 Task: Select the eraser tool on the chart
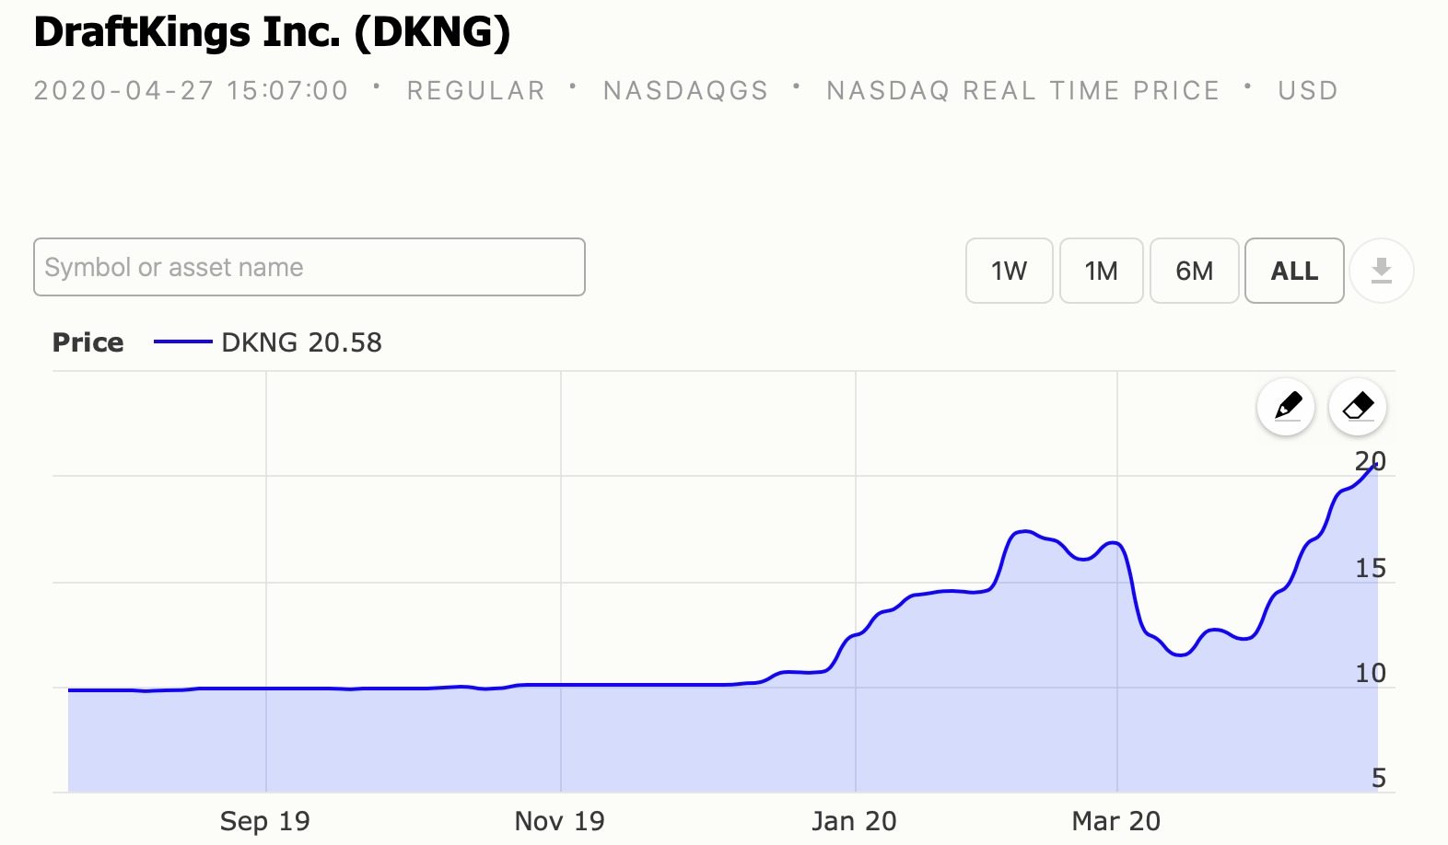click(x=1358, y=406)
